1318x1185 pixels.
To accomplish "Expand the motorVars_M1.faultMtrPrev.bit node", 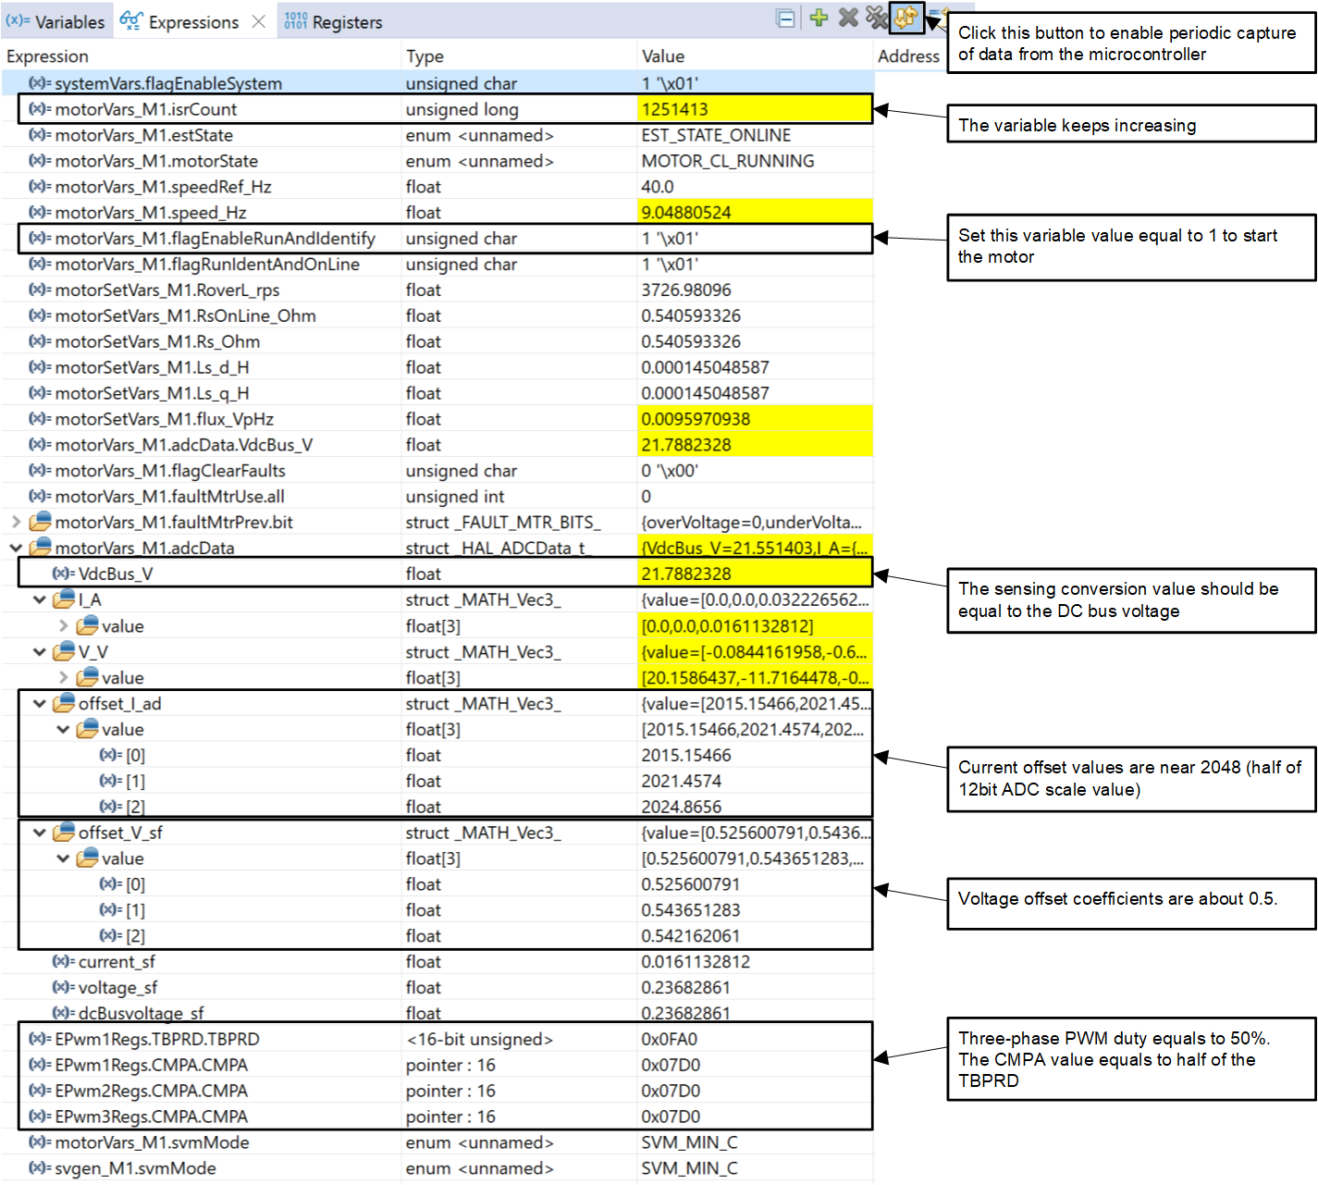I will (x=16, y=522).
